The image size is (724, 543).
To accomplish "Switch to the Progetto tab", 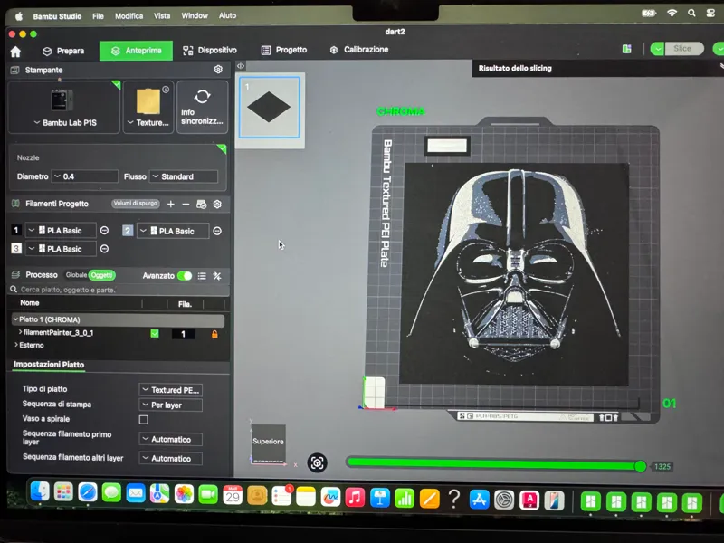I will [x=284, y=50].
